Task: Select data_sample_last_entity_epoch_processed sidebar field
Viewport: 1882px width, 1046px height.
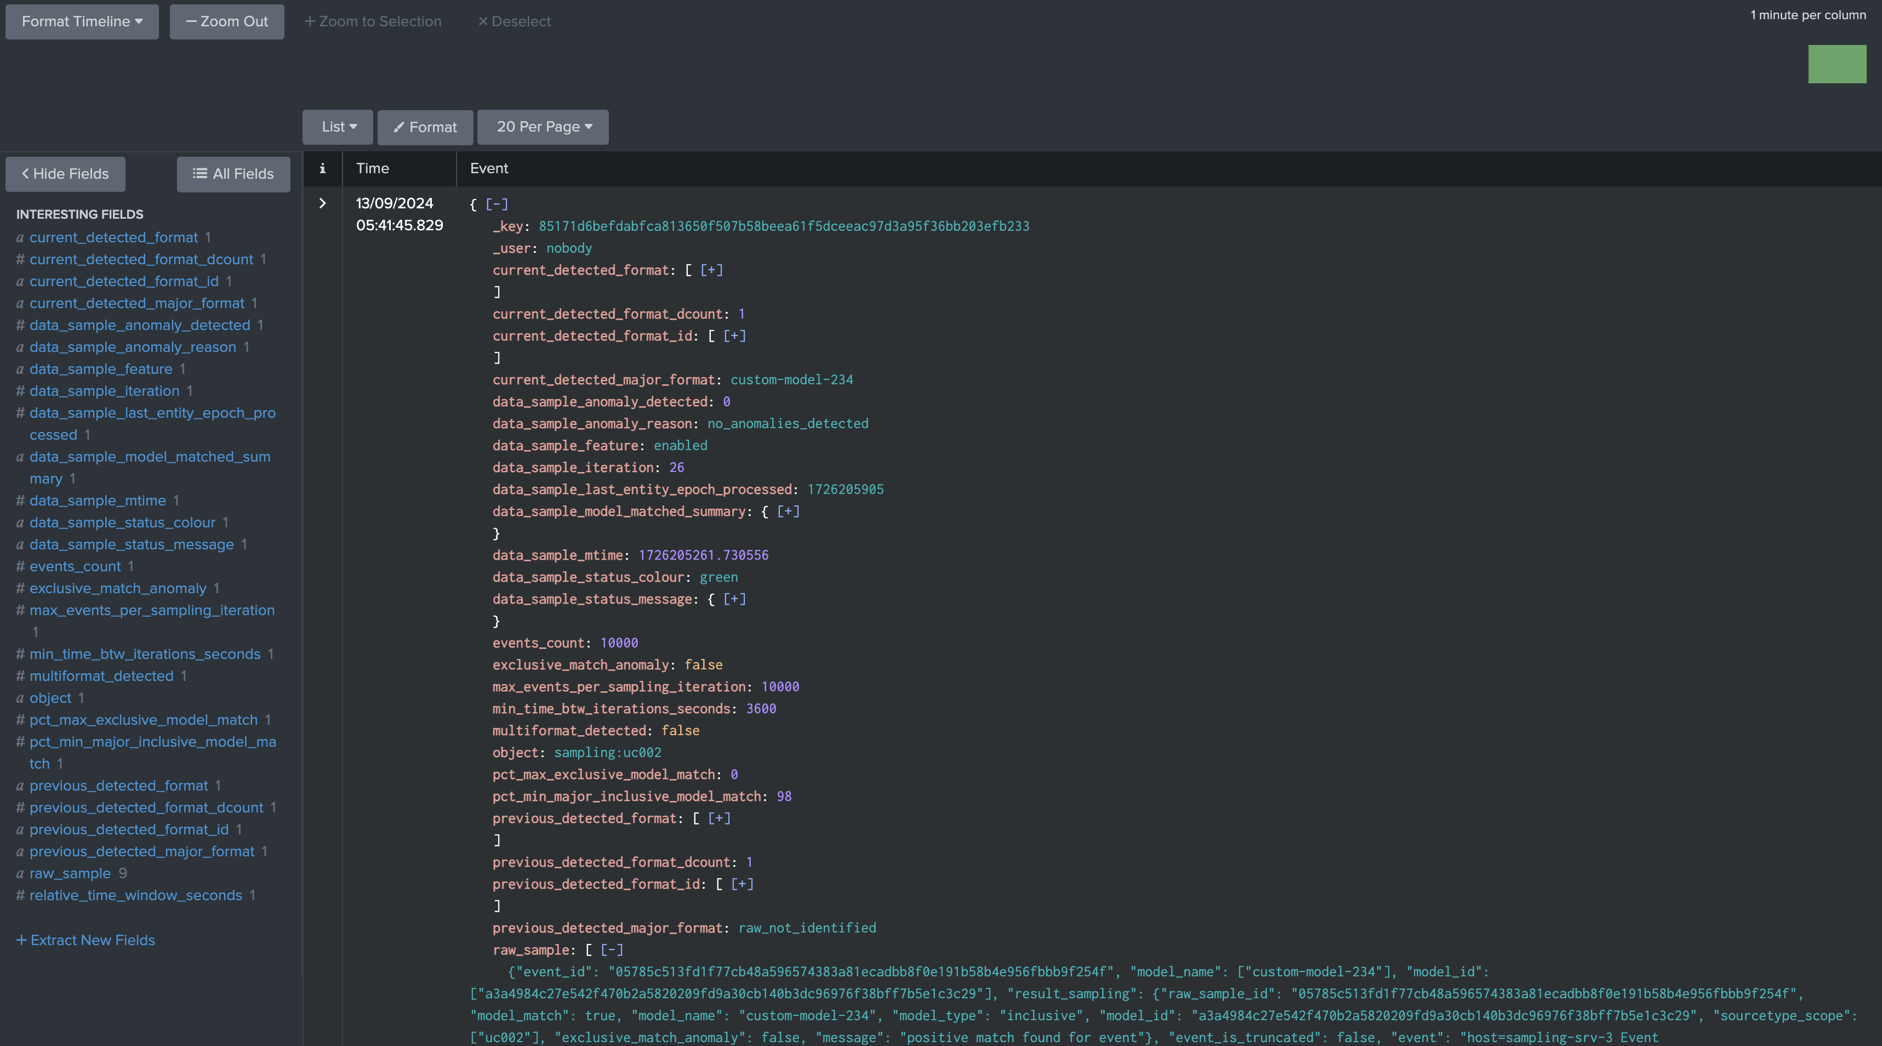Action: coord(152,424)
